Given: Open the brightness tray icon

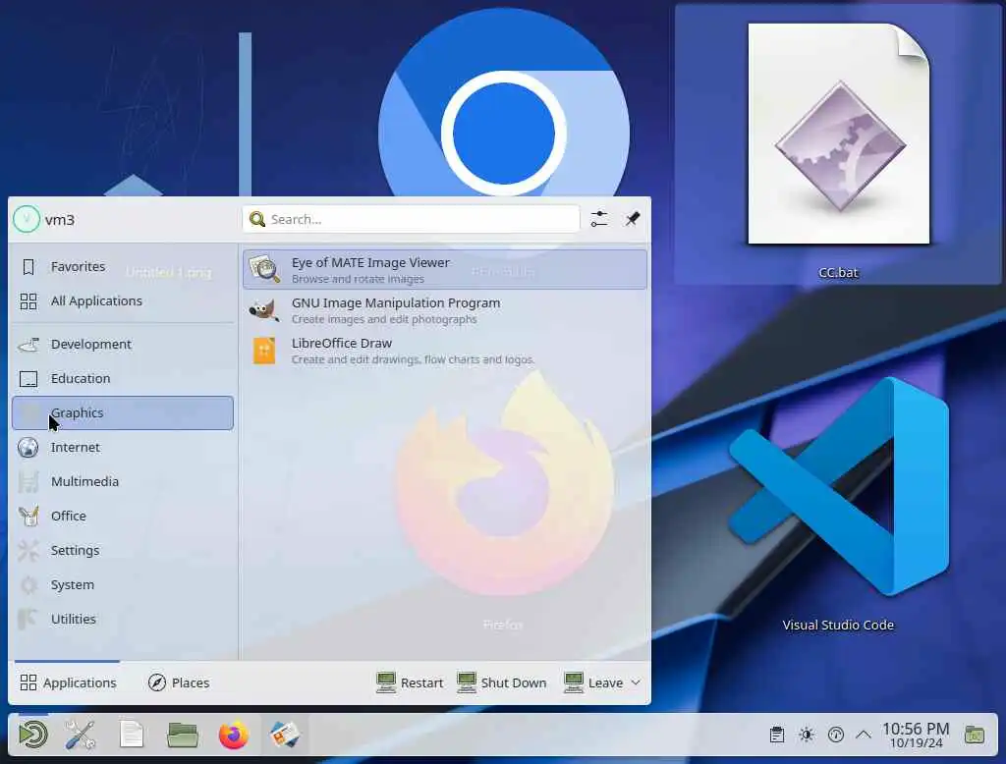Looking at the screenshot, I should click(807, 735).
